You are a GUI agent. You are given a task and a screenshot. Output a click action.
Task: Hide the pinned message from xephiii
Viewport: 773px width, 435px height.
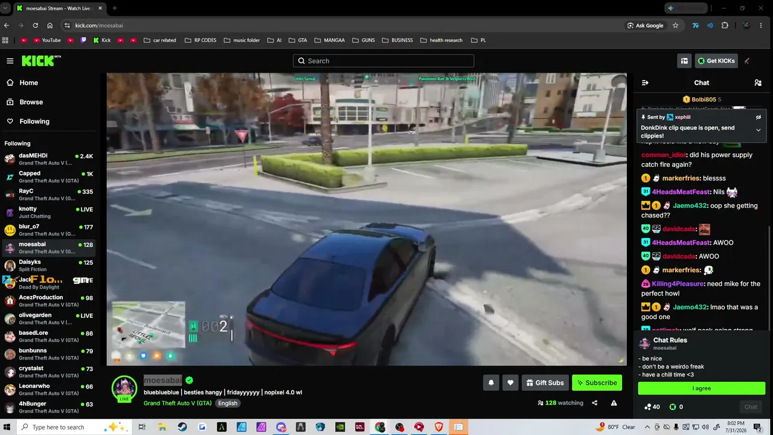pos(759,117)
